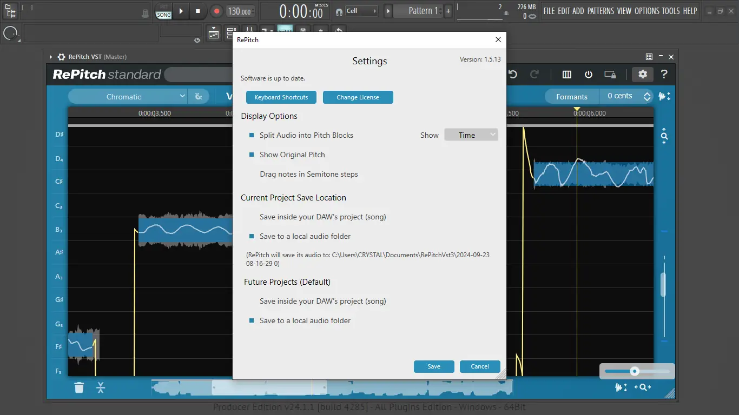Click the Keyboard Shortcuts button
The image size is (739, 415).
(281, 97)
